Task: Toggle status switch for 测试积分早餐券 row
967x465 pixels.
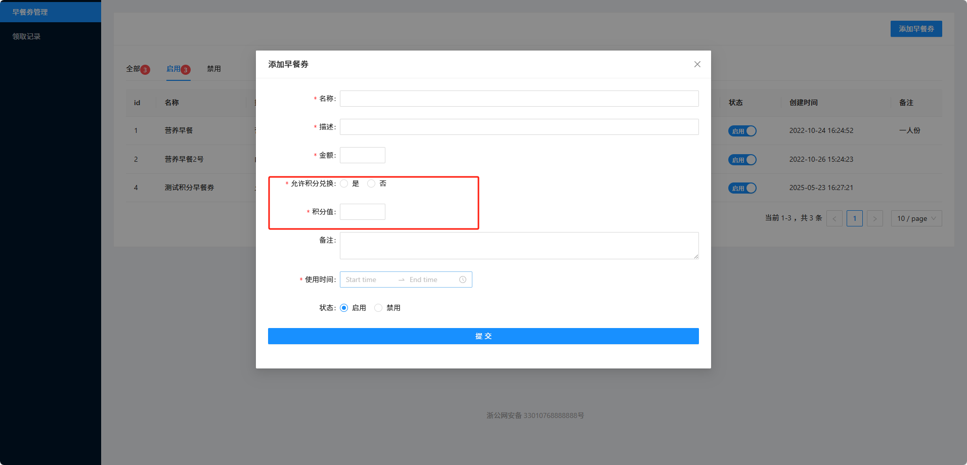Action: click(x=742, y=188)
